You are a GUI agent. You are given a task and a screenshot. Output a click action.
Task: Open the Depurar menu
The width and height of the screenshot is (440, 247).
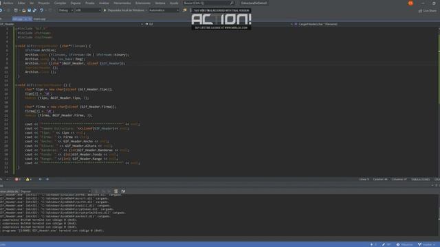pos(76,3)
